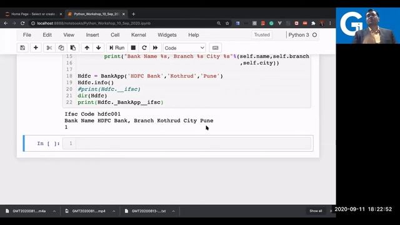The image size is (400, 225).
Task: Open the zoom magnifier in address bar
Action: [219, 23]
